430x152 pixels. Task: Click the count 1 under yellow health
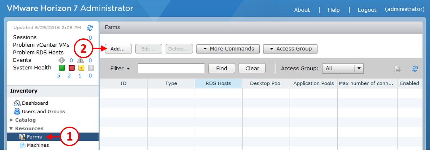[x=80, y=76]
